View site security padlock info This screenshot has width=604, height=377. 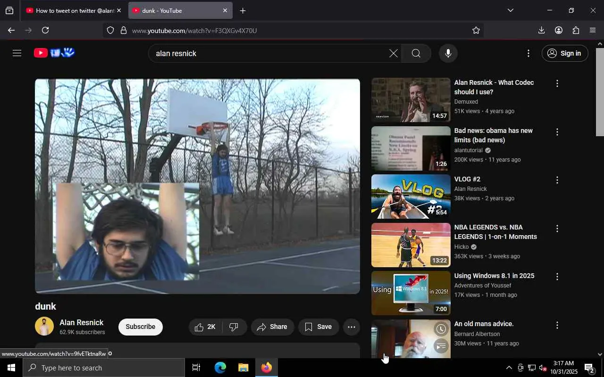(124, 30)
